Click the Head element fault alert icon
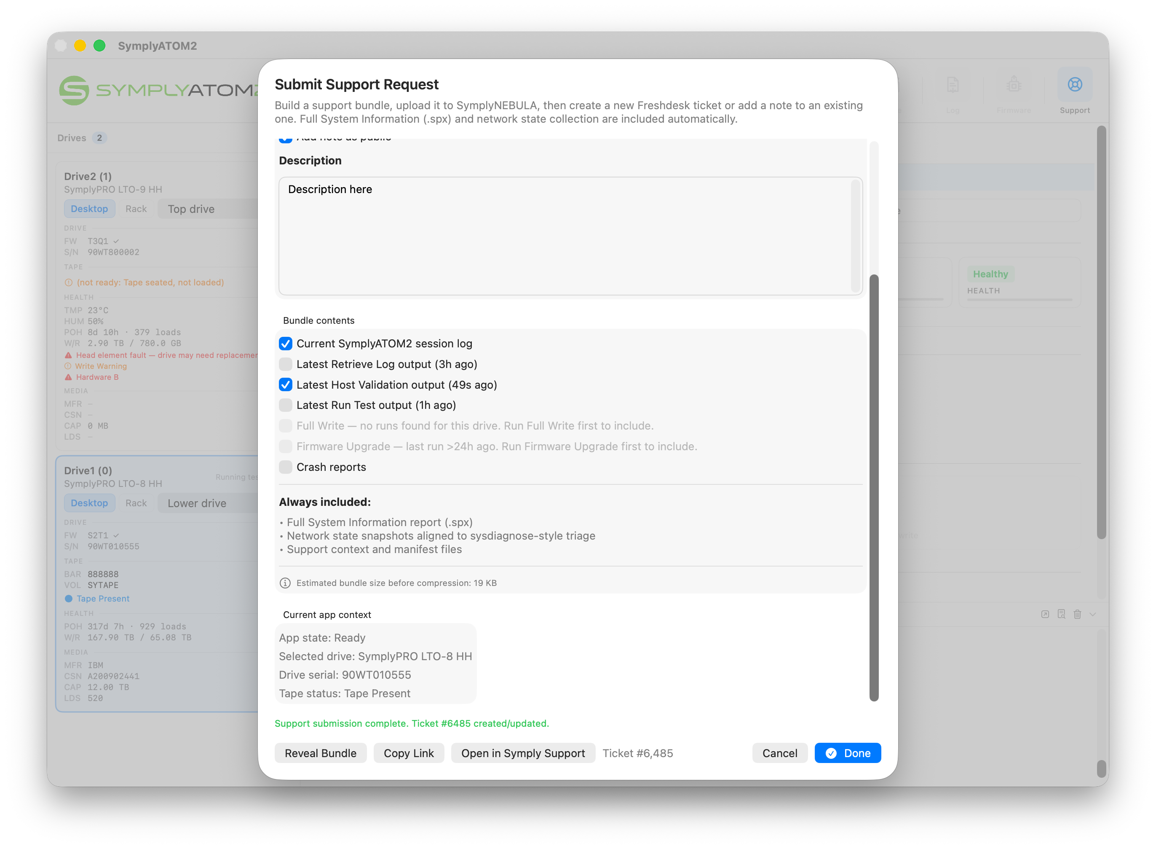This screenshot has height=849, width=1156. (x=68, y=355)
